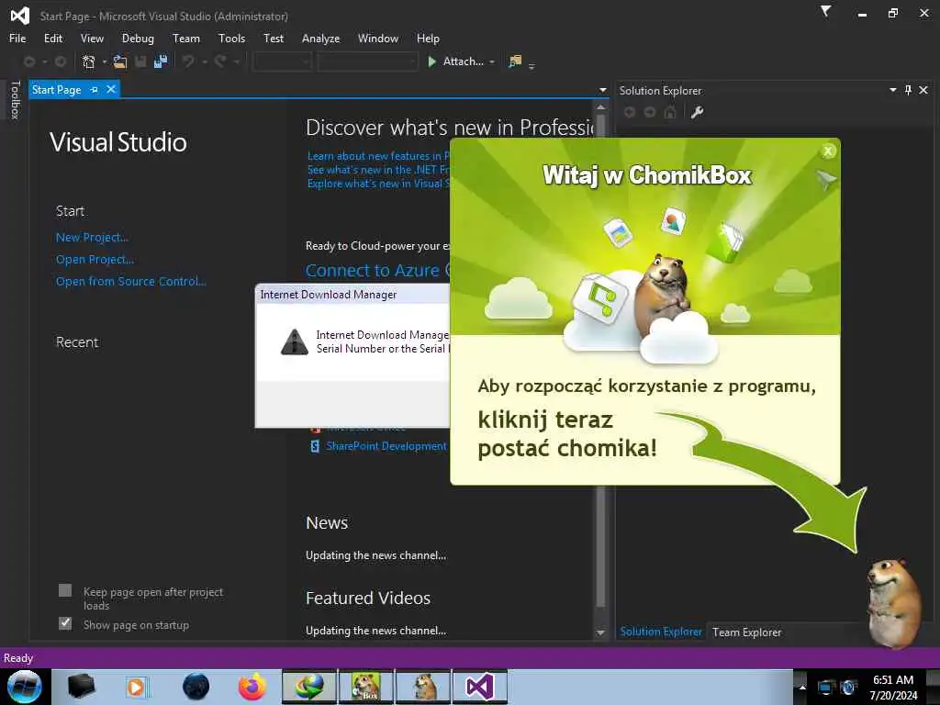Click the Solution Explorer Forward arrow icon
This screenshot has width=940, height=705.
650,112
